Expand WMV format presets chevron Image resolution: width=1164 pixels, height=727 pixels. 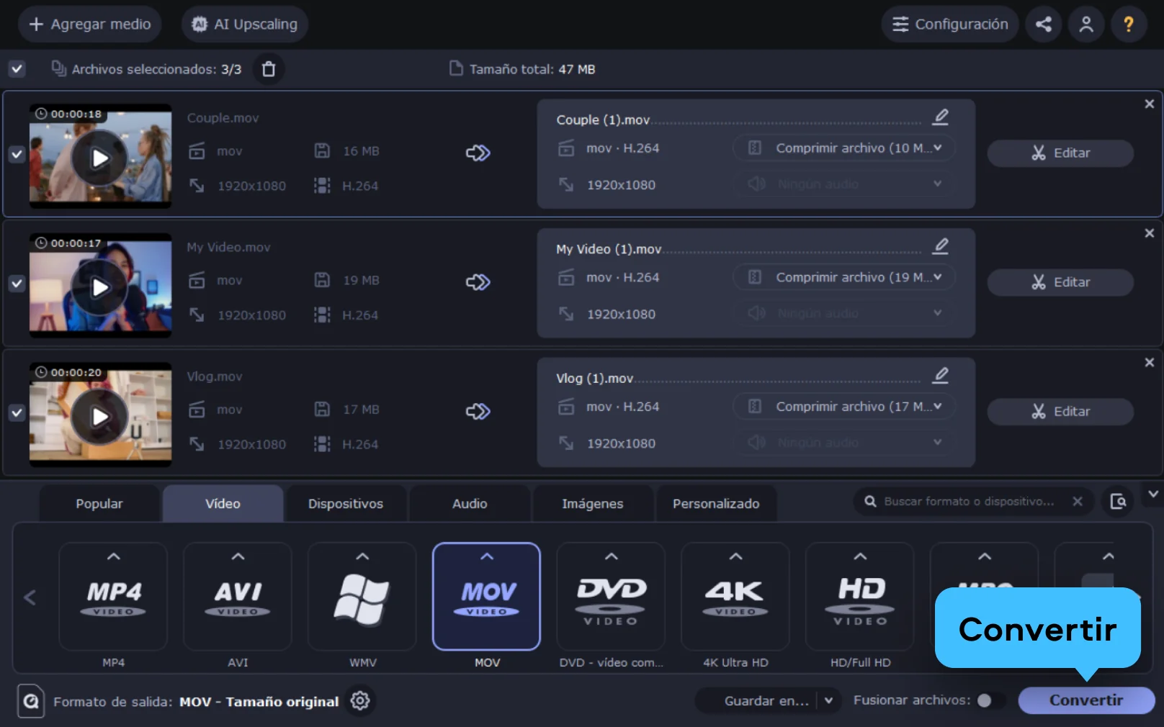[x=362, y=556]
